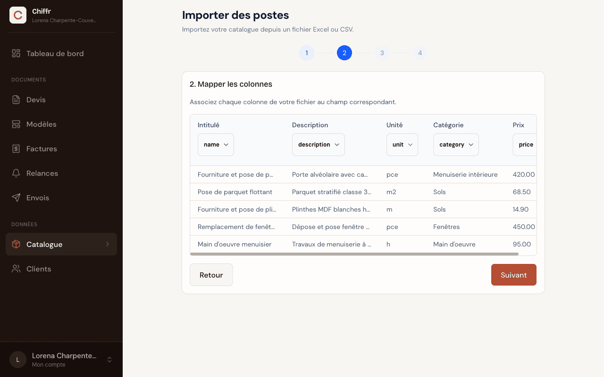Viewport: 604px width, 377px height.
Task: Click the Lorena Charpente account name
Action: [x=64, y=356]
